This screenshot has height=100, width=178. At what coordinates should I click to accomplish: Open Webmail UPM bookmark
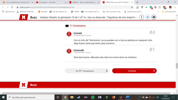pos(26,12)
